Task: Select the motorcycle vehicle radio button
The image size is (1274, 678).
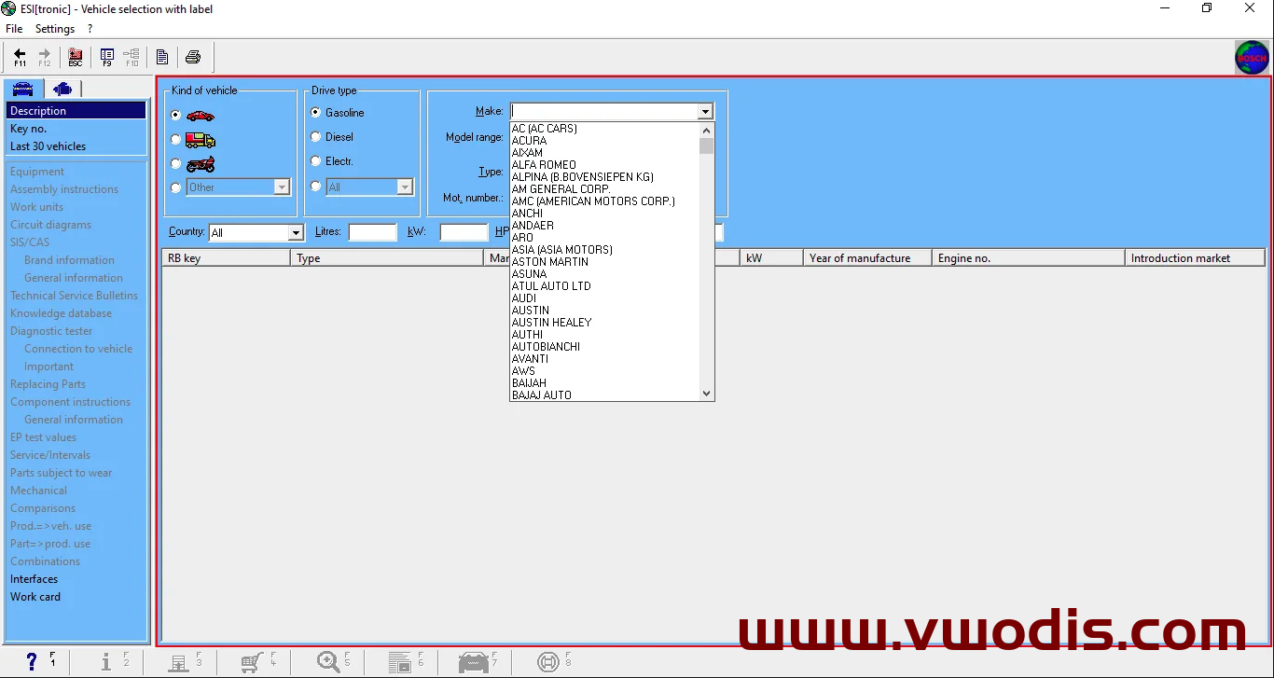Action: pos(176,164)
